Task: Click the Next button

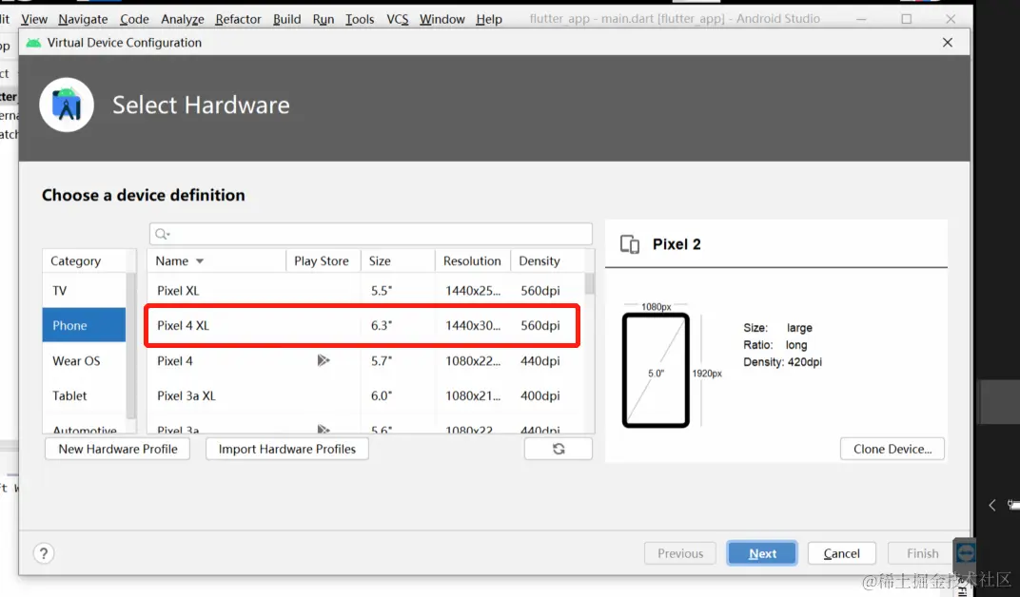Action: click(x=762, y=553)
